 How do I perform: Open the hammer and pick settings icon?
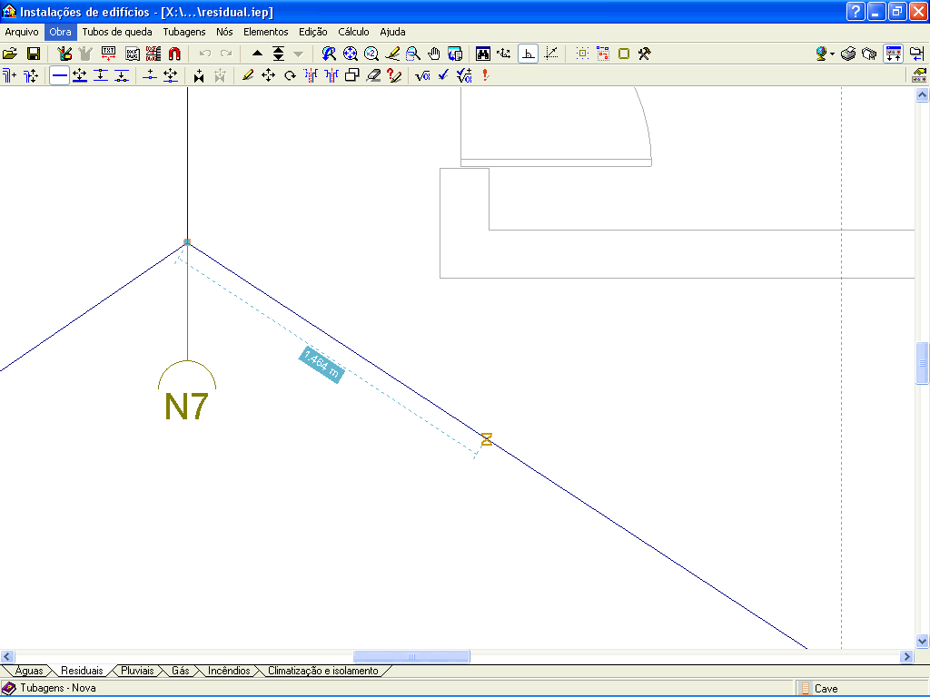(644, 54)
